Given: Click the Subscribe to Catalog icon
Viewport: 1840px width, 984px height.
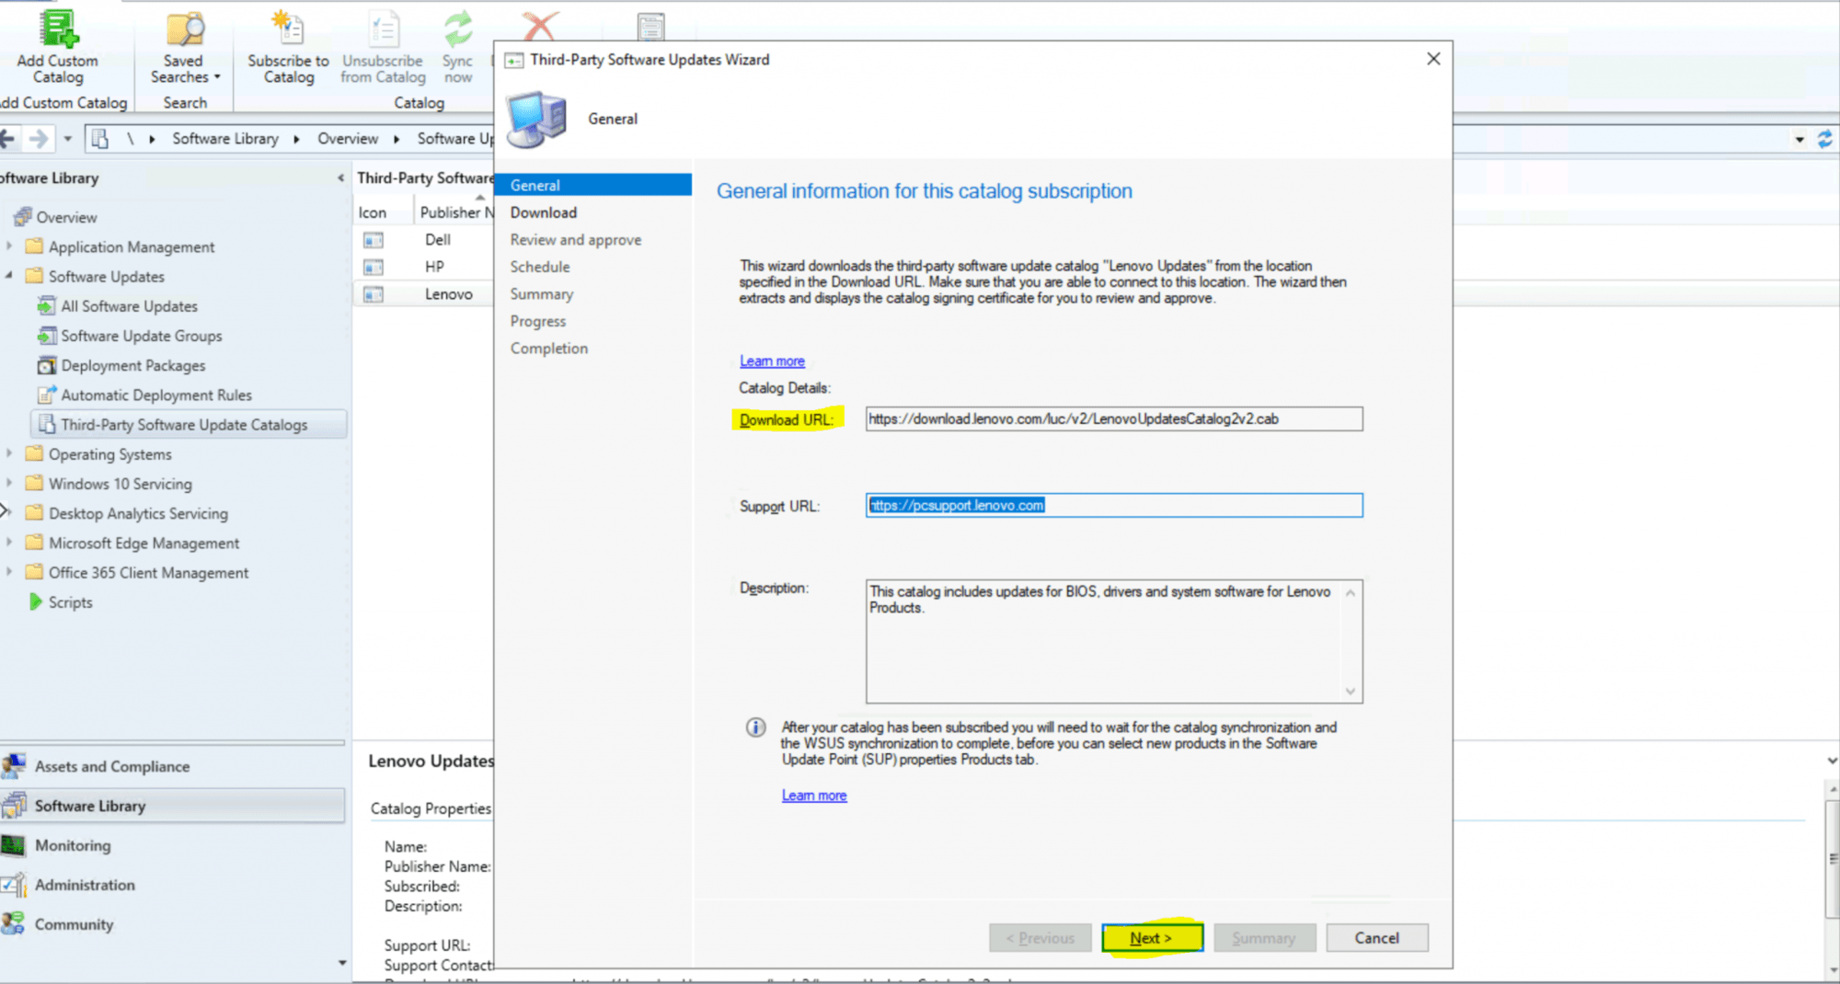Looking at the screenshot, I should (x=287, y=28).
